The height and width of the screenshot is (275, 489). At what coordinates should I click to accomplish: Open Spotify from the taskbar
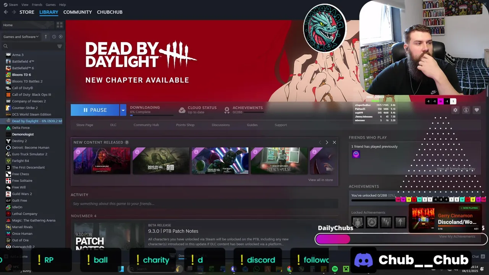[x=335, y=269]
